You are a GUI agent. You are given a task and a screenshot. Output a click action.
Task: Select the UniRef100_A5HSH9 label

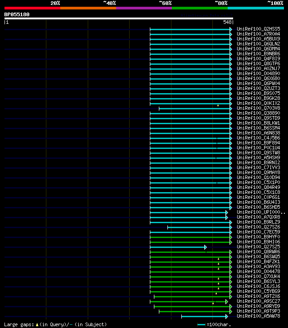(x=258, y=158)
